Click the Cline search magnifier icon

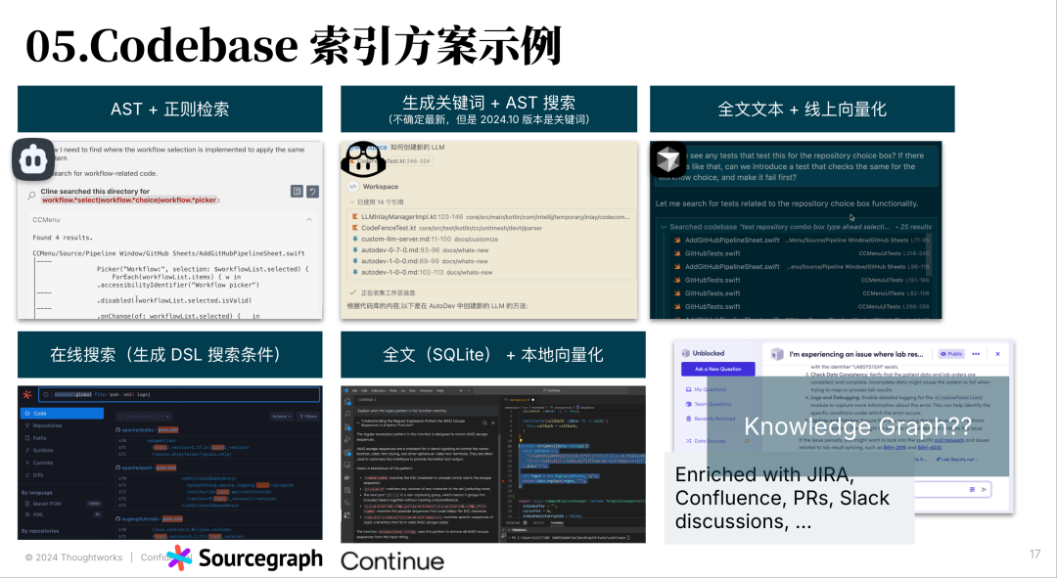31,196
